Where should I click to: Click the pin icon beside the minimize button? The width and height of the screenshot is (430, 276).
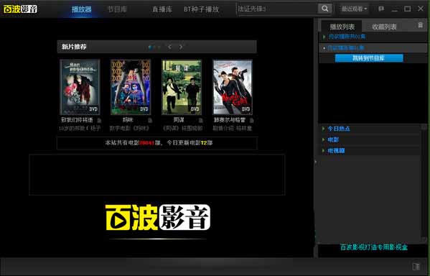(381, 9)
